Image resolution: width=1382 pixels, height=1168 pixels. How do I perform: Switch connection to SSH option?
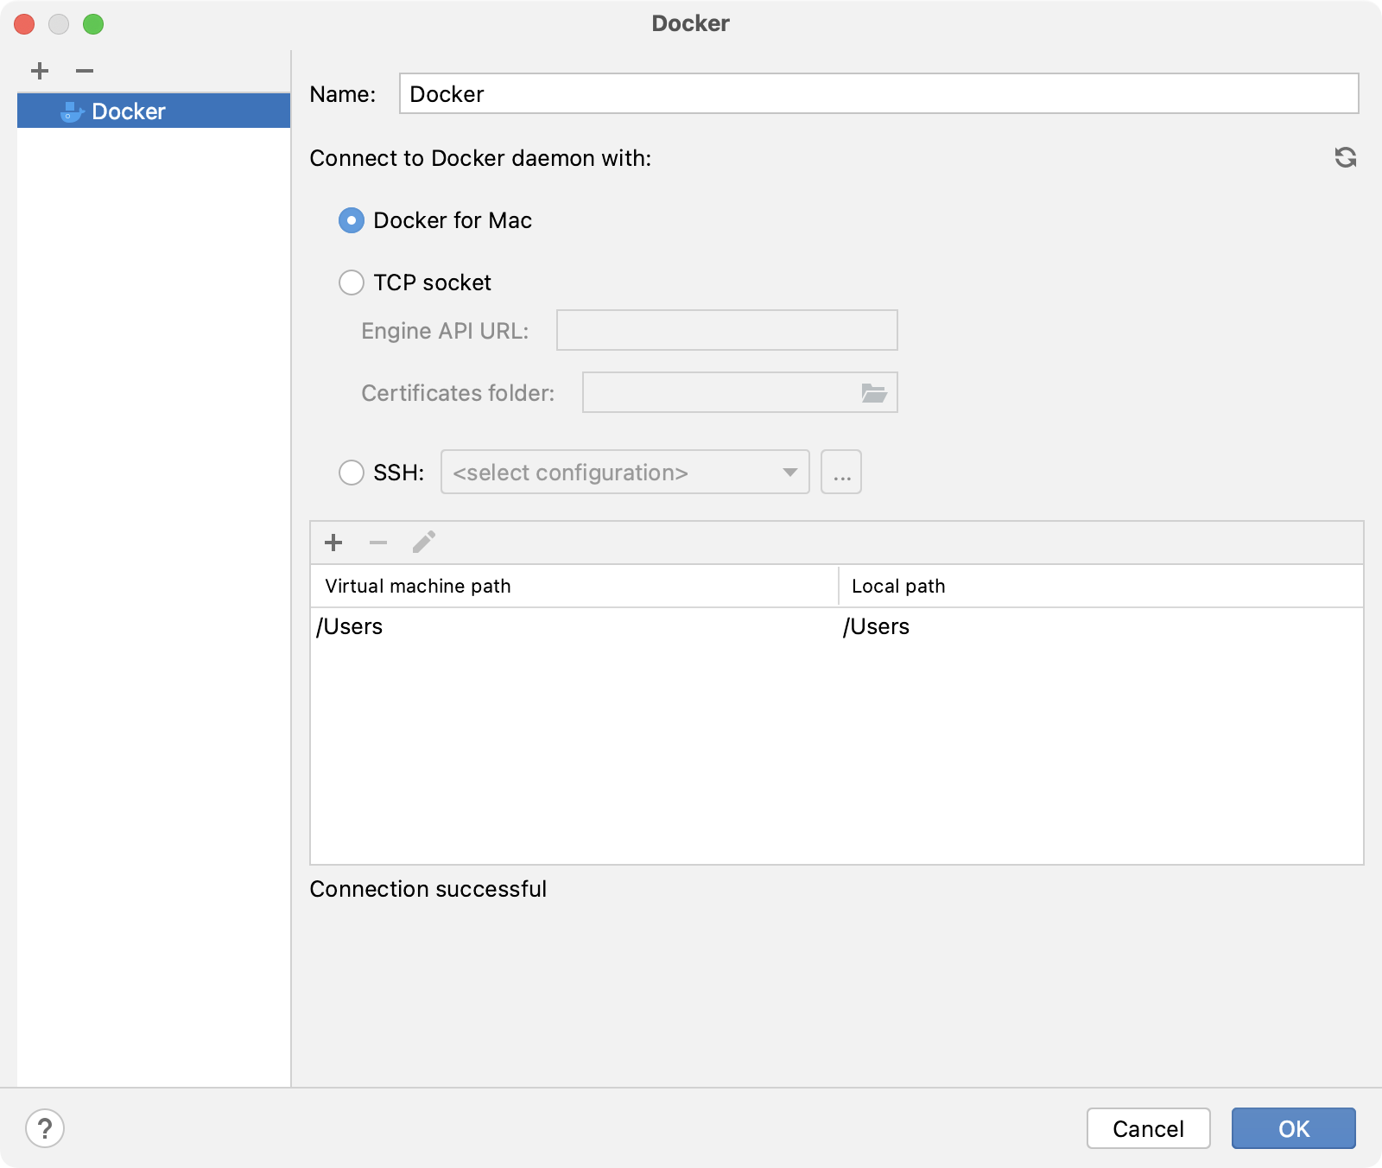click(351, 473)
